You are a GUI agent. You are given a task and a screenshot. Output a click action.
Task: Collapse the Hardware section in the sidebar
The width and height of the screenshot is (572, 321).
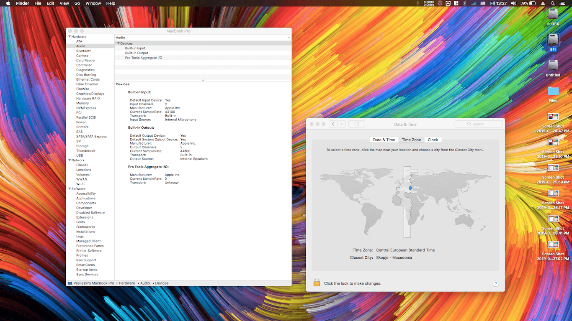(70, 36)
